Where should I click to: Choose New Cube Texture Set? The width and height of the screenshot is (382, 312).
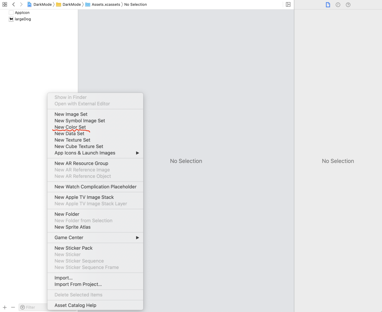pos(95,146)
